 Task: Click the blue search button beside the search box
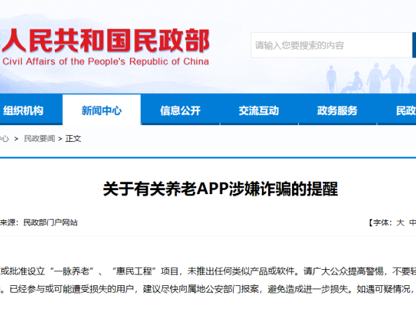coord(414,45)
